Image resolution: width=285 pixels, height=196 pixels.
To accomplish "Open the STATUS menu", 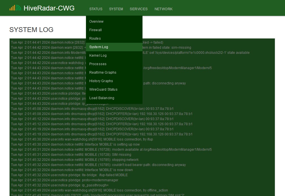I will (96, 9).
